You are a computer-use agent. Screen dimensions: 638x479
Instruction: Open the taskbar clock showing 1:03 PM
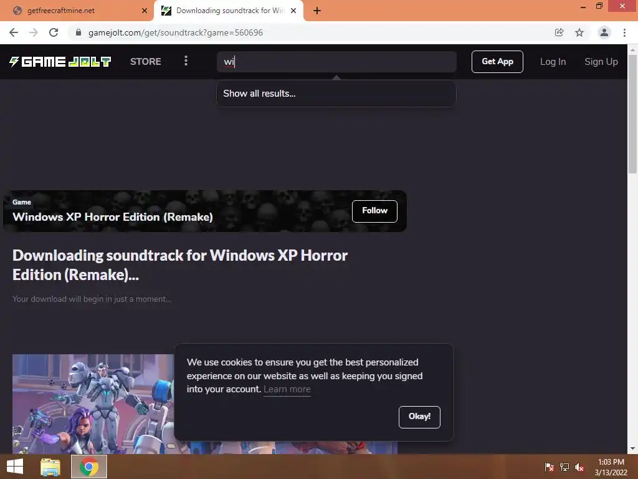pyautogui.click(x=611, y=467)
